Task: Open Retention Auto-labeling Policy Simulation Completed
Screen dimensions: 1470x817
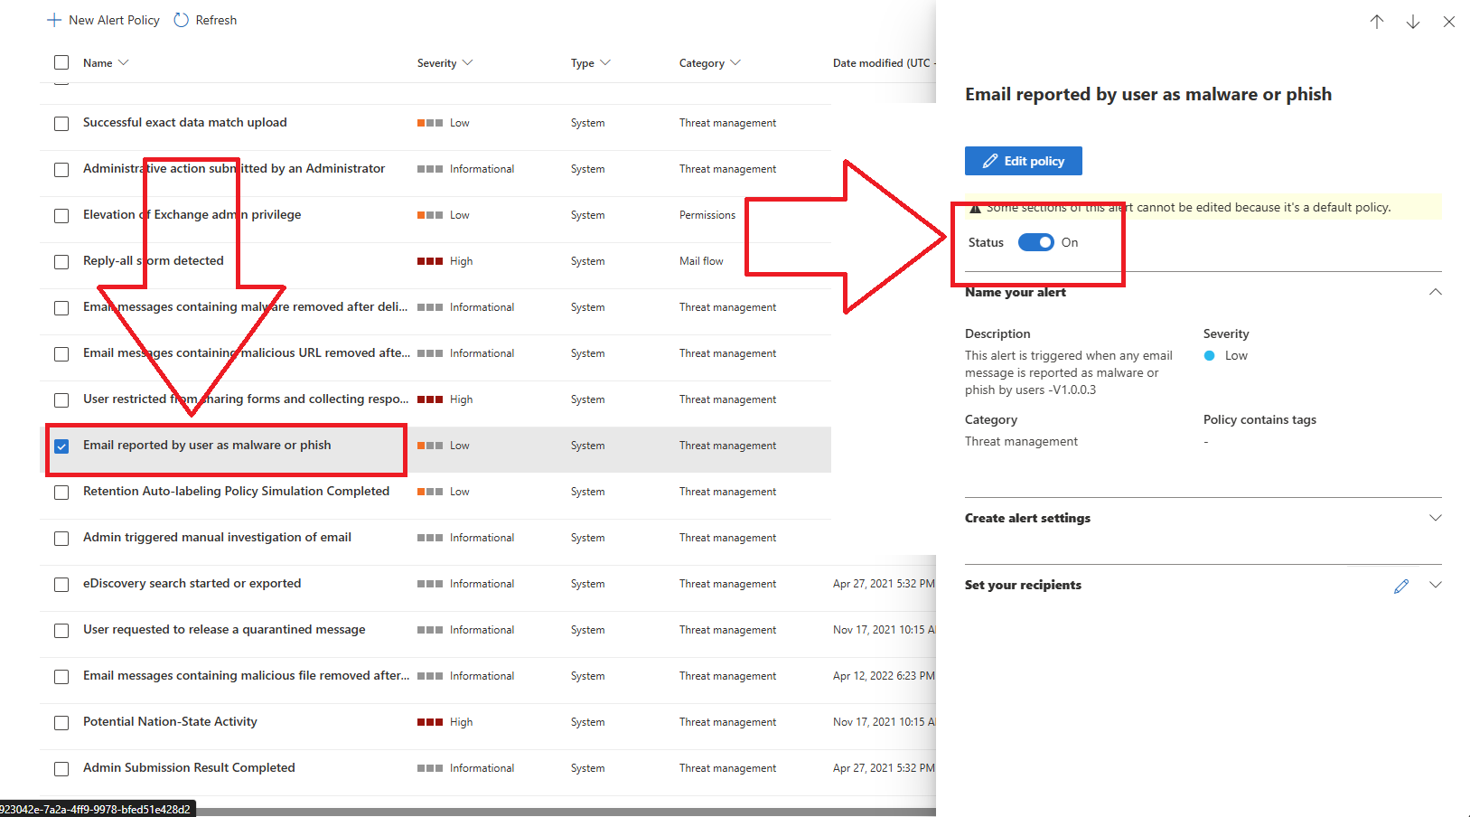Action: pyautogui.click(x=237, y=492)
